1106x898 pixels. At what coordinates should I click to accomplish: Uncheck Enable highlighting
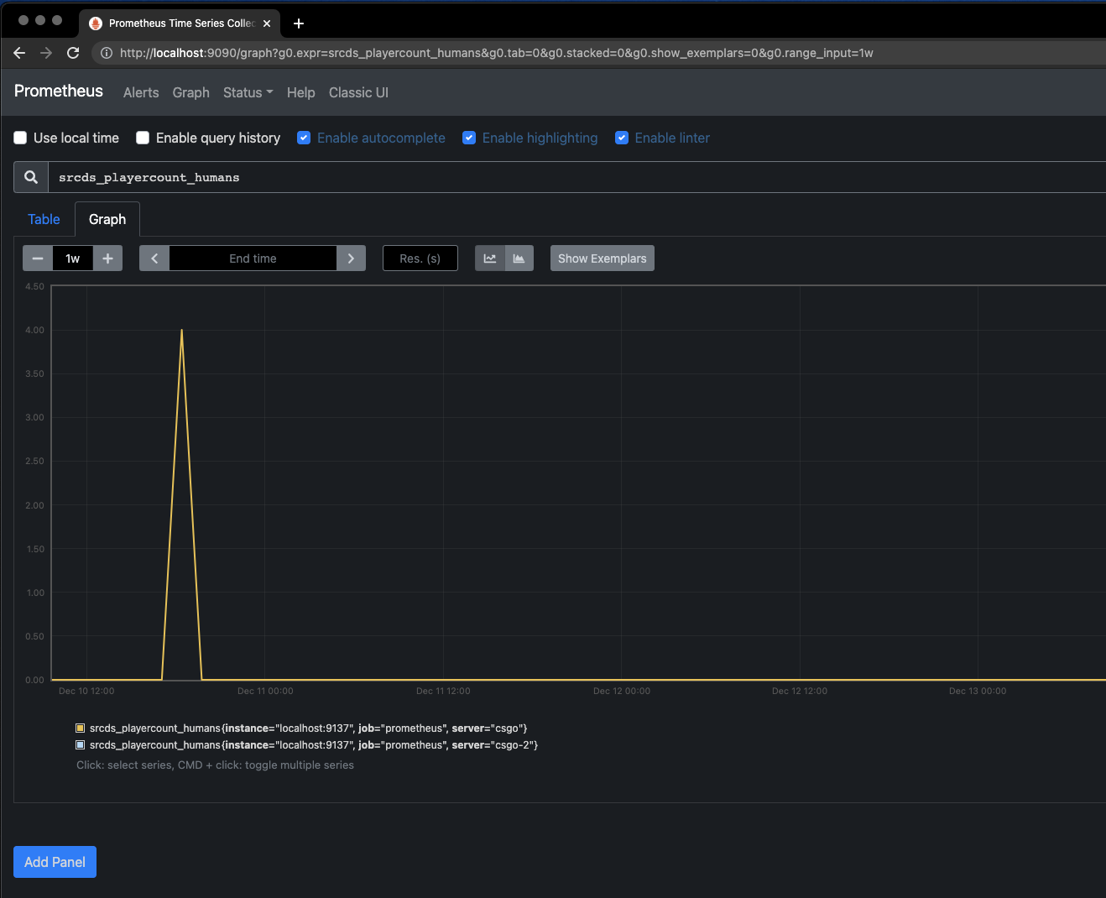(469, 138)
